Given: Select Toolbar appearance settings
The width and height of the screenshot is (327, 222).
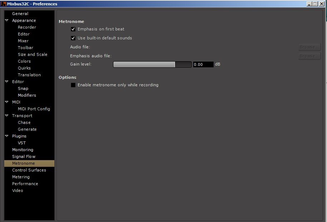Looking at the screenshot, I should 25,48.
